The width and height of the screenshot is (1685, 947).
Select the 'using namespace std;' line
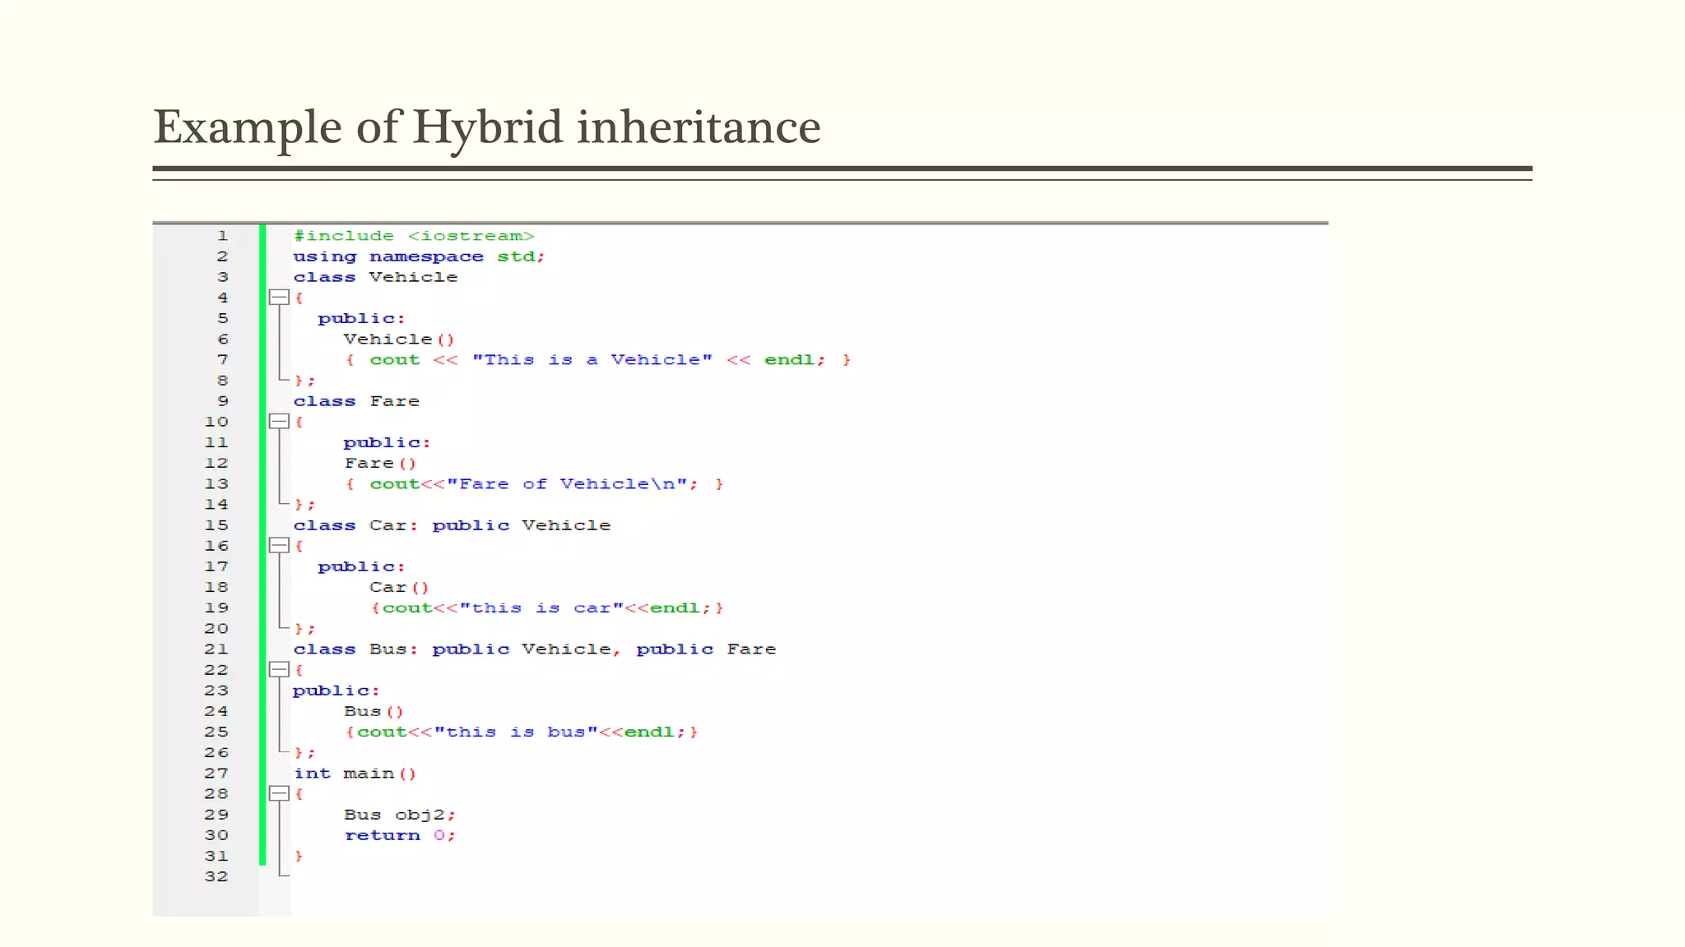click(x=419, y=256)
